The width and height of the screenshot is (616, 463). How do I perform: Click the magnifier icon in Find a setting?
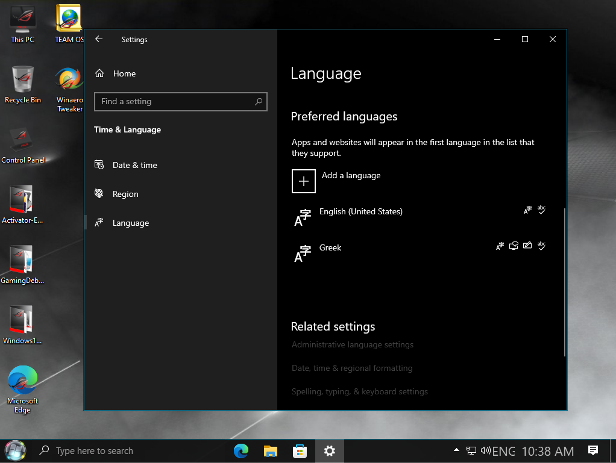point(259,102)
